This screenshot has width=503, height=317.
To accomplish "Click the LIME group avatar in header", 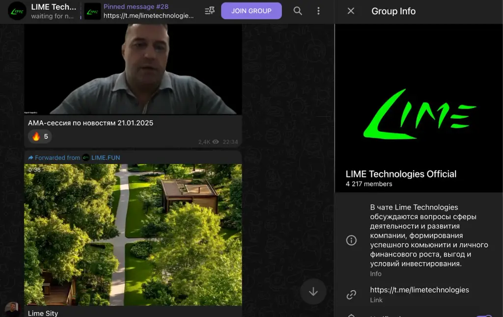I will [x=17, y=11].
